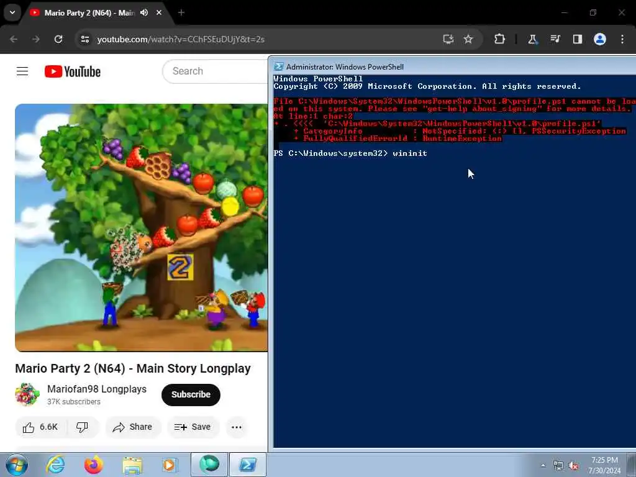The height and width of the screenshot is (477, 636).
Task: Open a new browser tab
Action: coord(181,12)
